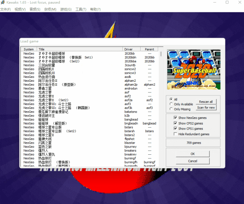Select the breakrev game row

click(90, 154)
